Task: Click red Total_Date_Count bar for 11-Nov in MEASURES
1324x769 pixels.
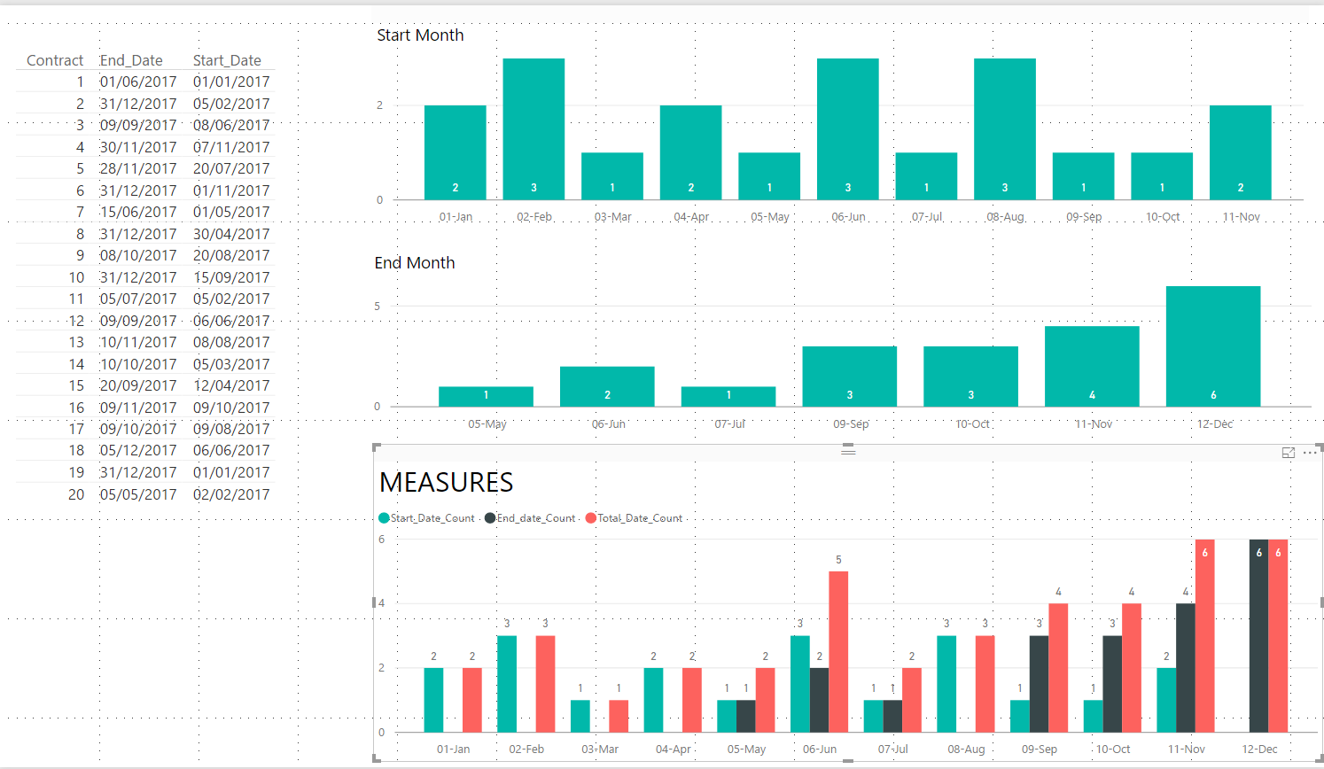Action: point(1204,636)
